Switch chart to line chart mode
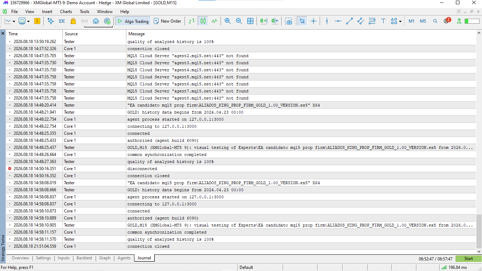The height and width of the screenshot is (271, 482). [x=214, y=21]
